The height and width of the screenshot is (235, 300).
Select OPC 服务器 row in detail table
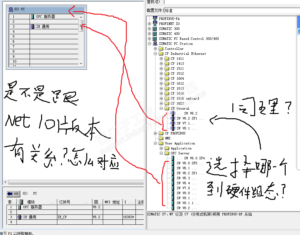(75, 207)
